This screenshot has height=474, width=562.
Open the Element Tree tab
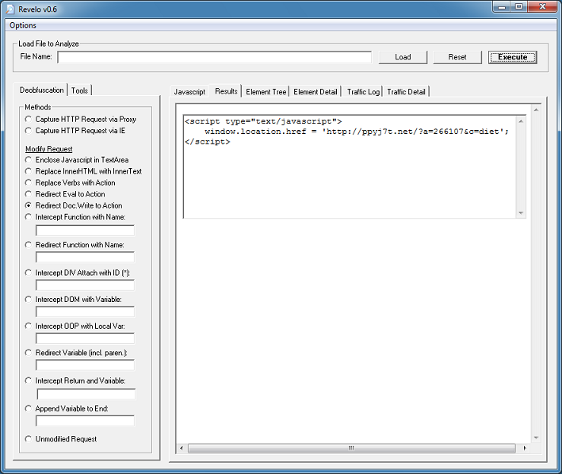(266, 92)
